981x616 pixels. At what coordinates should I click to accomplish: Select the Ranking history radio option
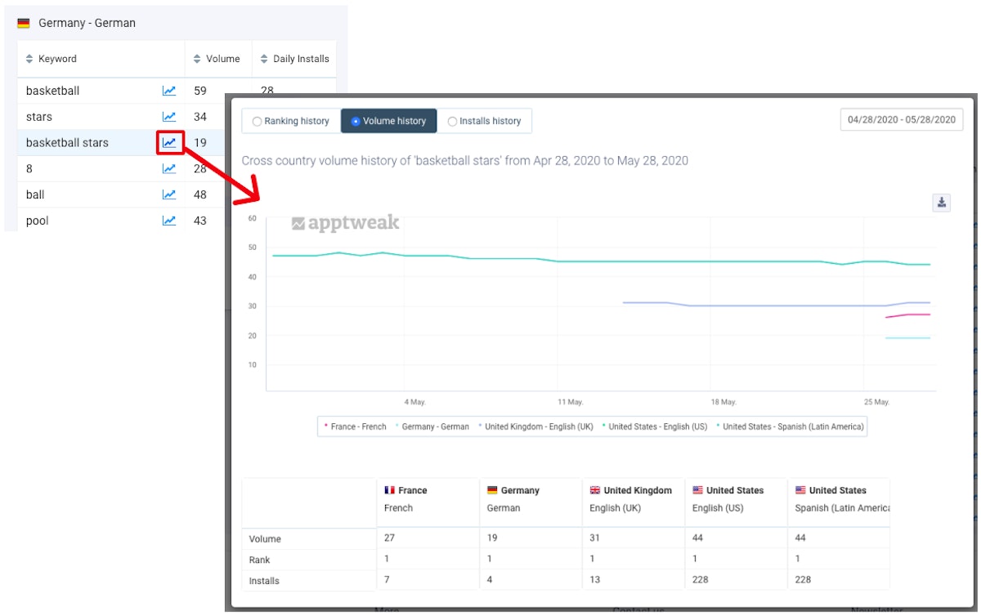[x=291, y=121]
